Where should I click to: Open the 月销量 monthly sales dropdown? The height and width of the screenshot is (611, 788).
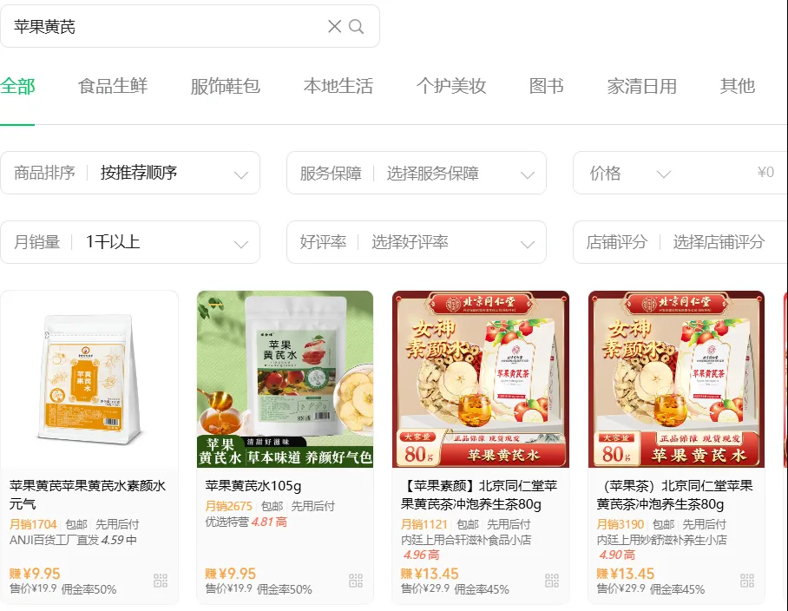tap(130, 242)
